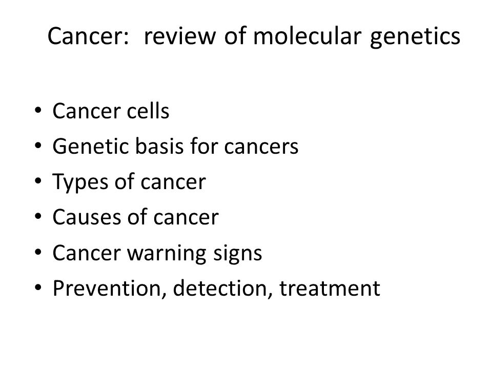Click the bullet marker beside 'Causes of cancer'

(x=38, y=216)
